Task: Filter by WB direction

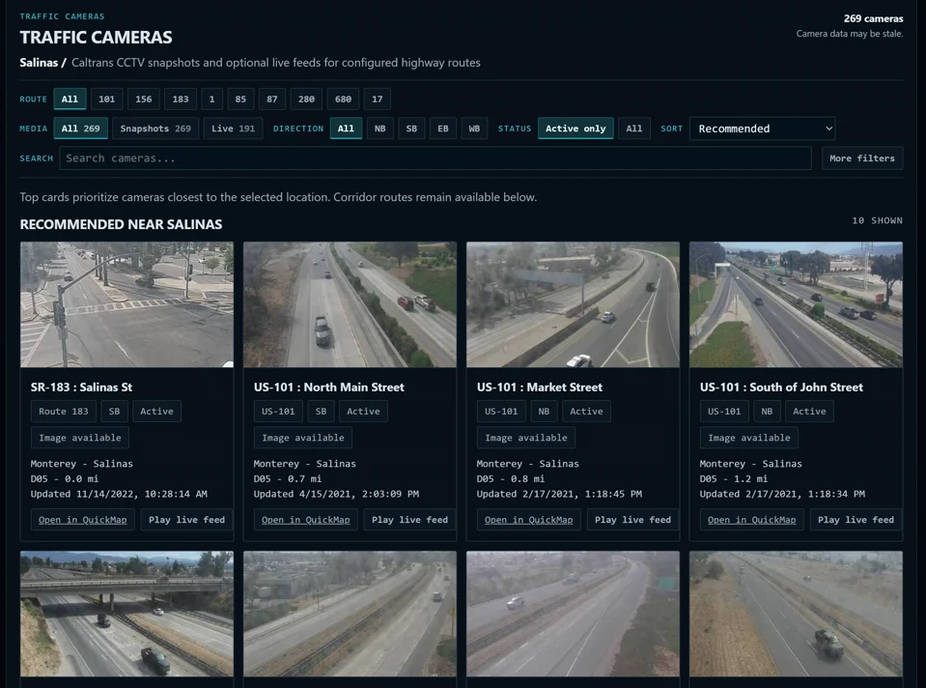Action: pyautogui.click(x=474, y=129)
